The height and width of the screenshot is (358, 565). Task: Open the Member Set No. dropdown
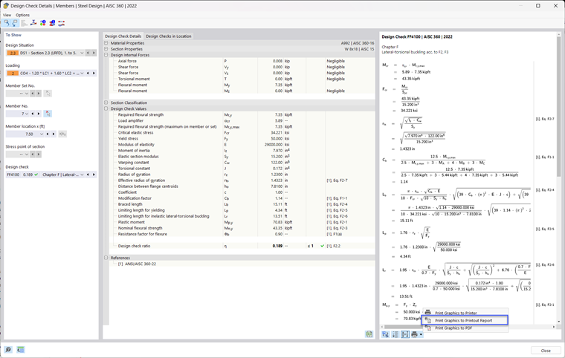[27, 94]
